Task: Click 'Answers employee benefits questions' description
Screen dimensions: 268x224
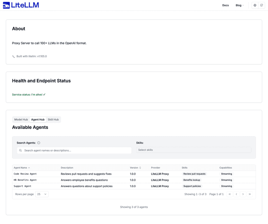Action: click(x=84, y=180)
